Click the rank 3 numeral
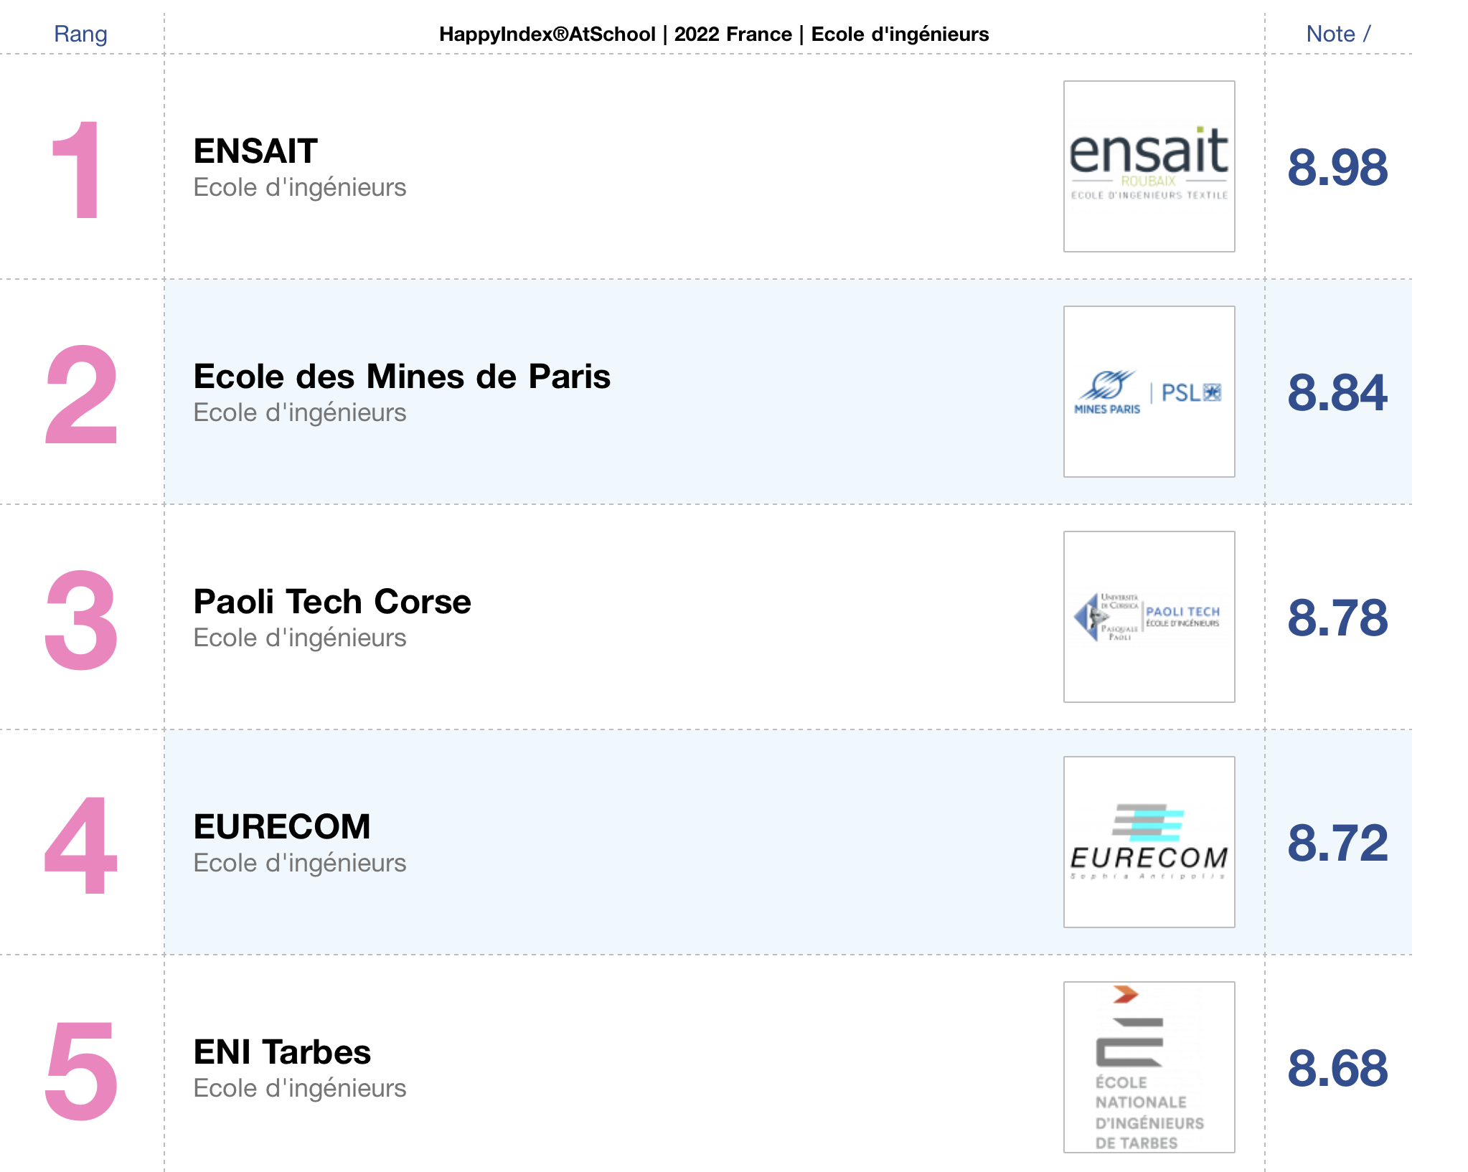This screenshot has width=1468, height=1172. [x=81, y=620]
